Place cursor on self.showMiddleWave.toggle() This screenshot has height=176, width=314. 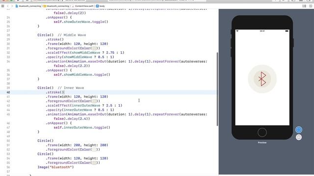click(x=82, y=75)
